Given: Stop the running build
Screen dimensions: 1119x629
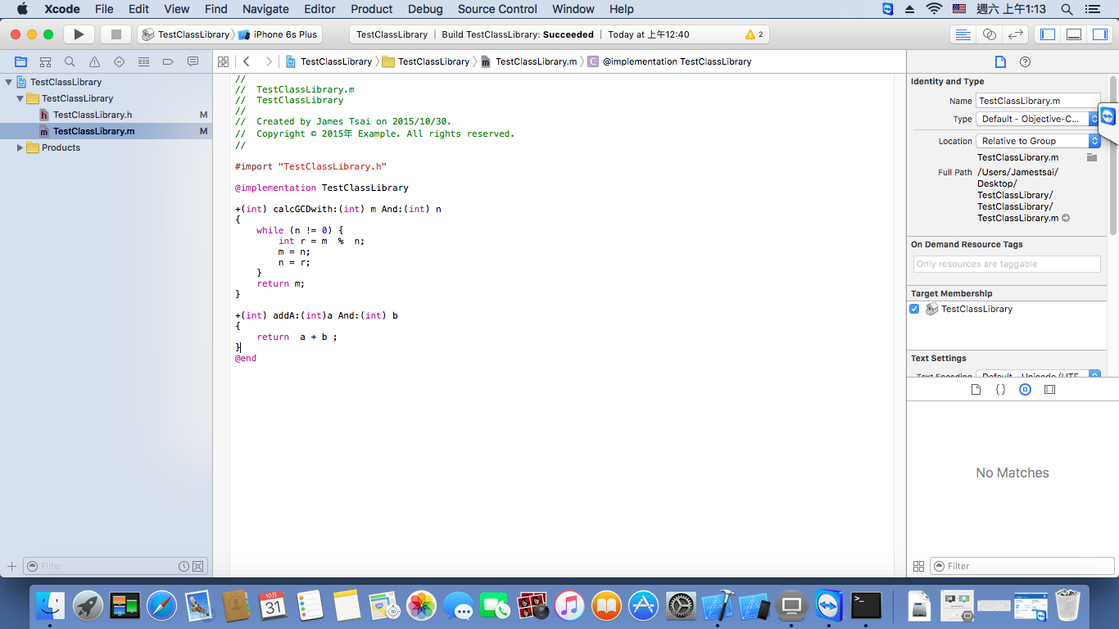Looking at the screenshot, I should pyautogui.click(x=116, y=34).
